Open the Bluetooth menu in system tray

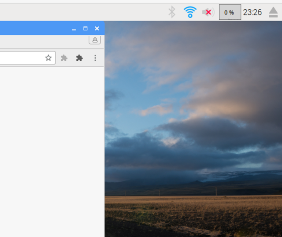pos(172,12)
